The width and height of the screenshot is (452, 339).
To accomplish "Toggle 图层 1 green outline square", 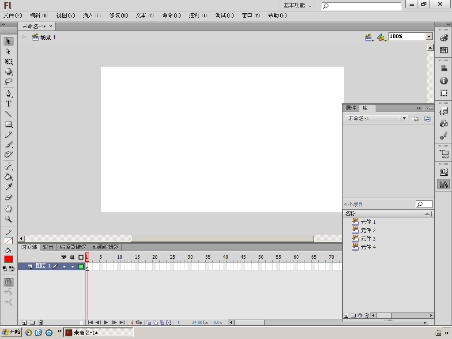I will [81, 266].
